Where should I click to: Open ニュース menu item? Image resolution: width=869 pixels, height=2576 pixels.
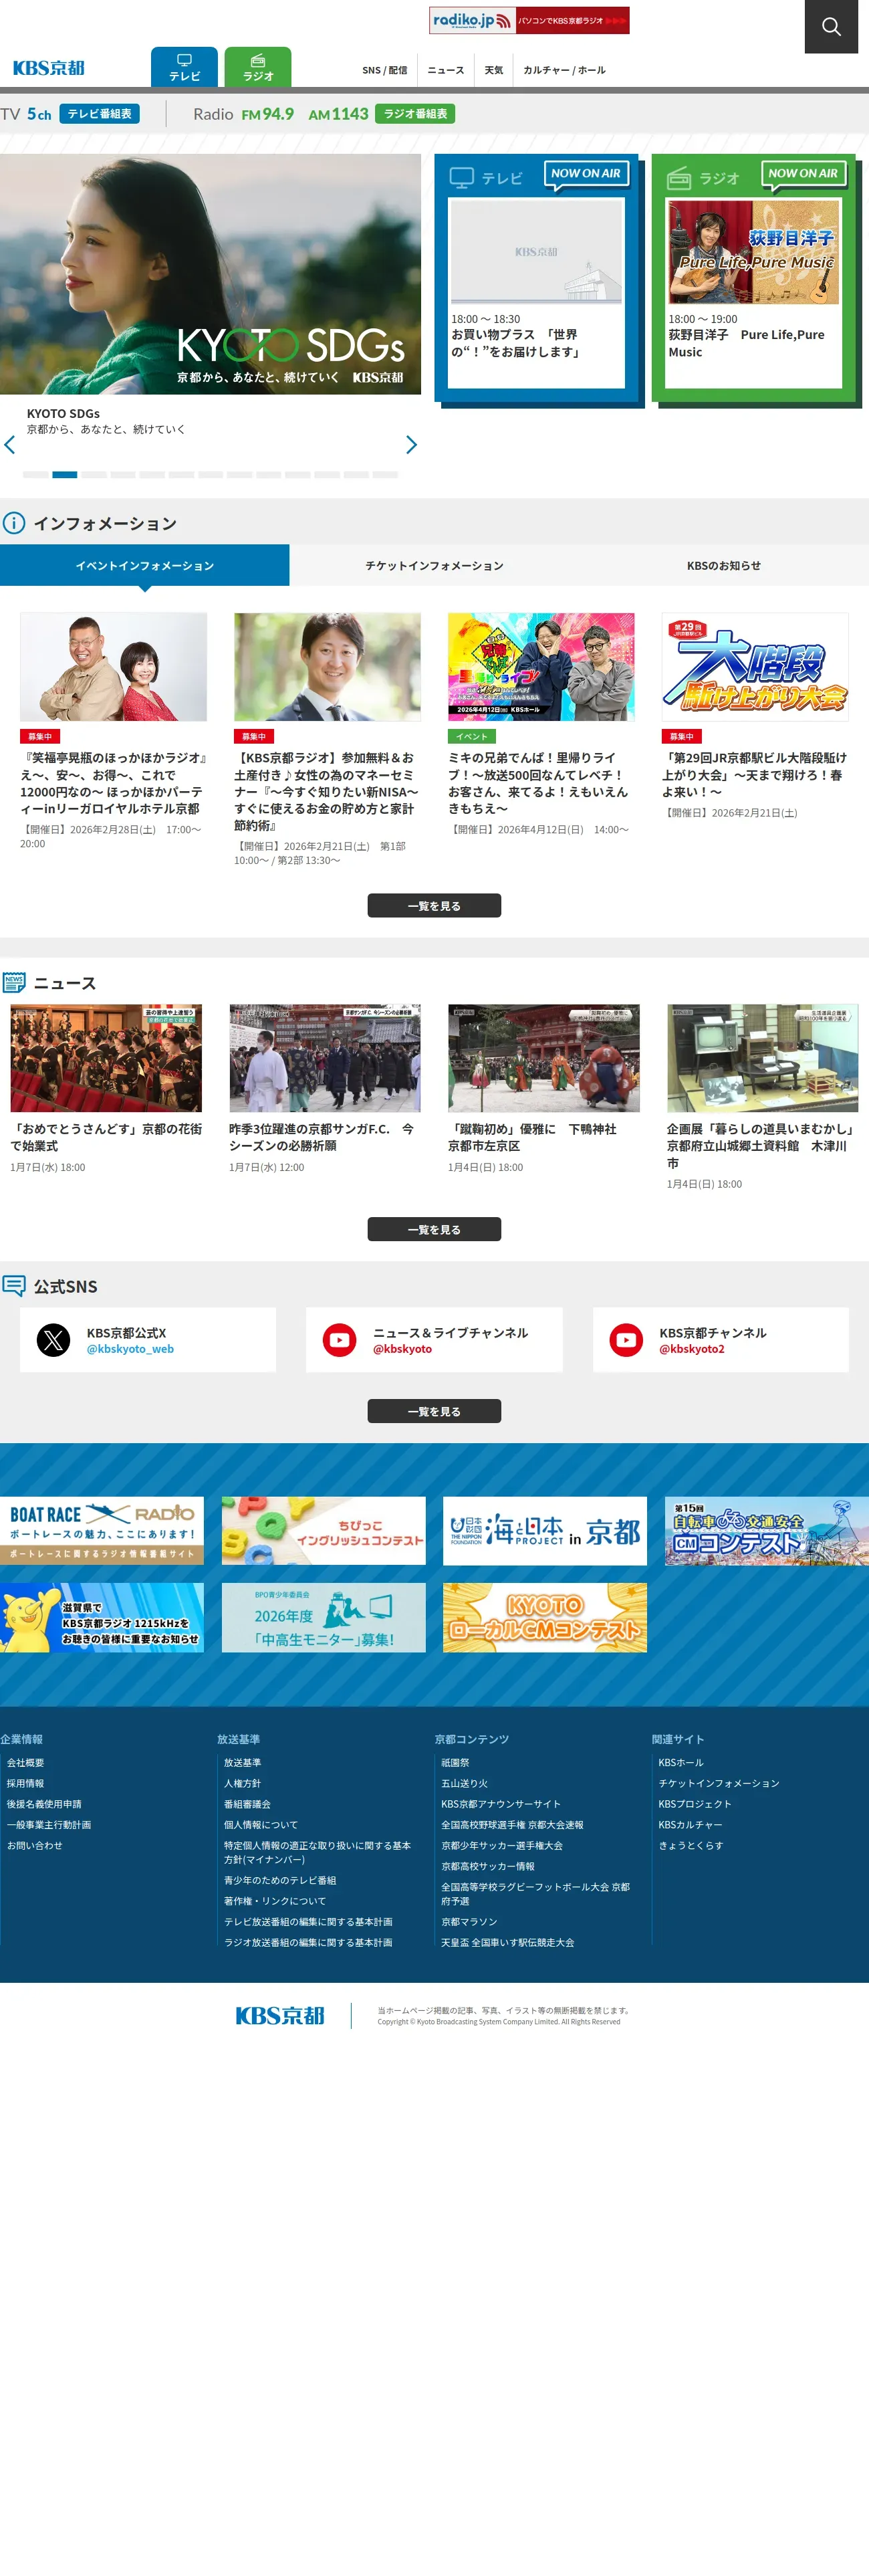tap(446, 70)
